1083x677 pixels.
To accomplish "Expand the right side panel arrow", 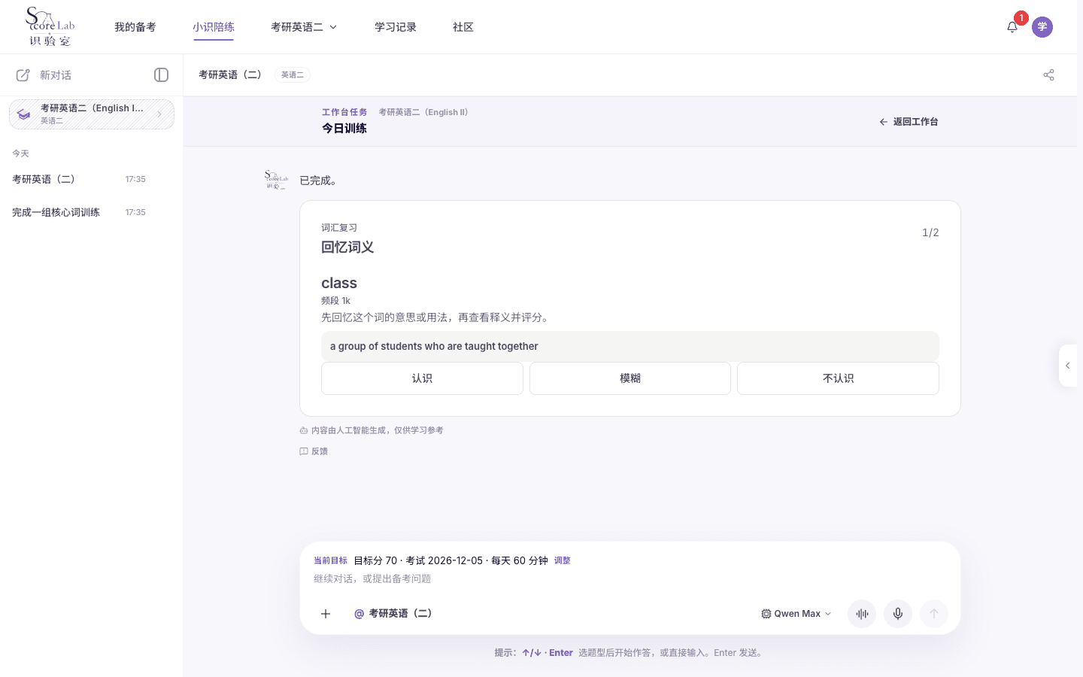I will pos(1068,366).
